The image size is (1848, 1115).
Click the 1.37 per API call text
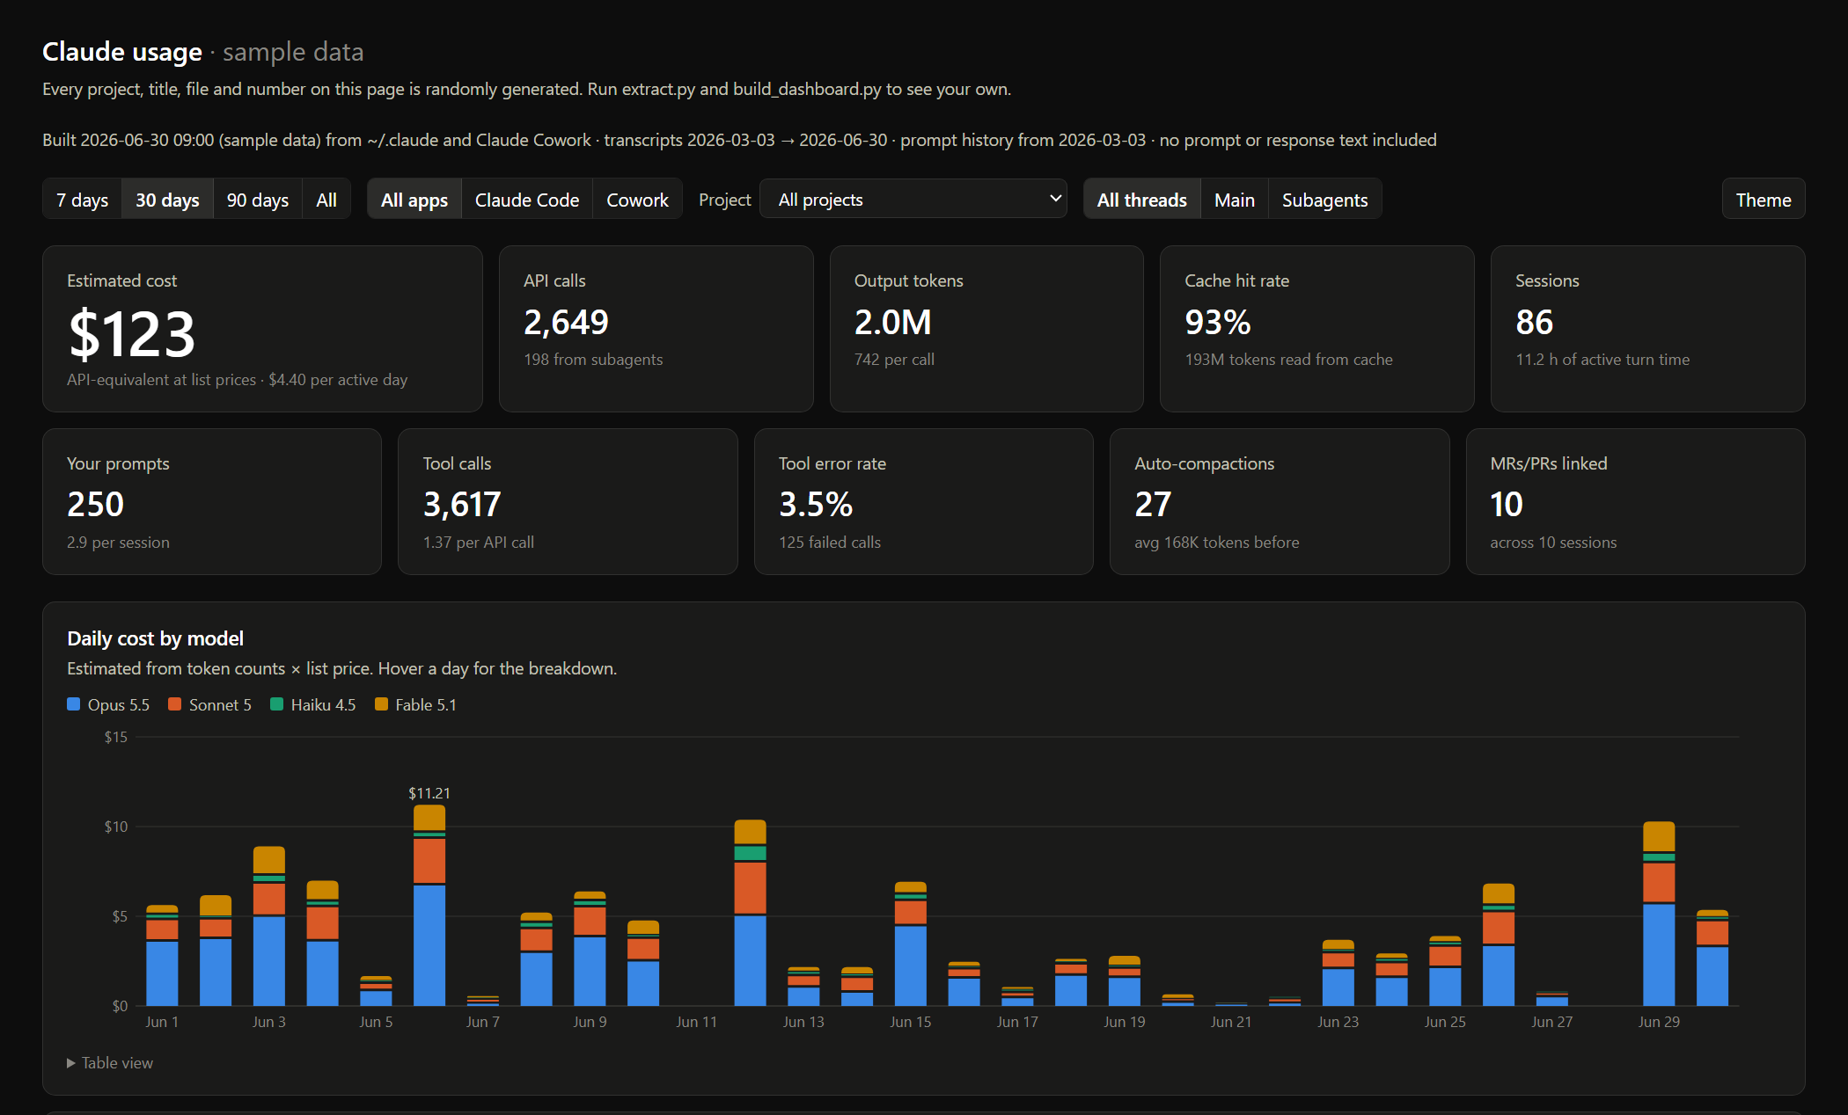click(x=479, y=543)
